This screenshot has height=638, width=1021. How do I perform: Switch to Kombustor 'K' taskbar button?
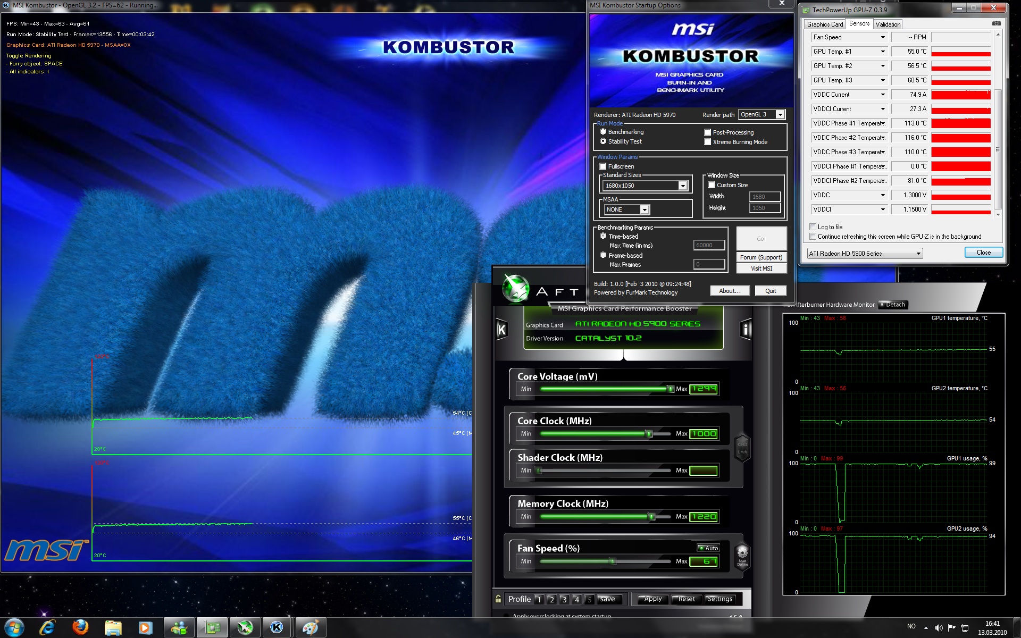point(277,627)
